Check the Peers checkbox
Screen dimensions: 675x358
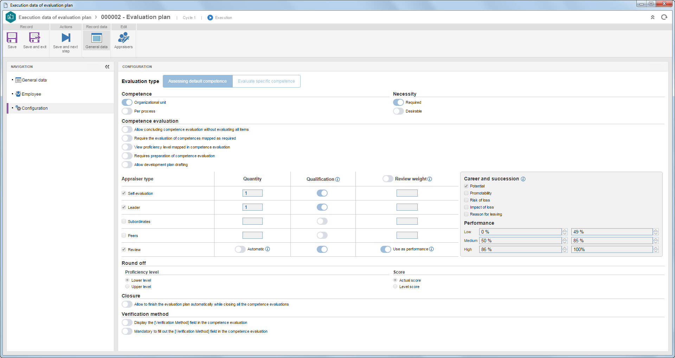point(124,235)
